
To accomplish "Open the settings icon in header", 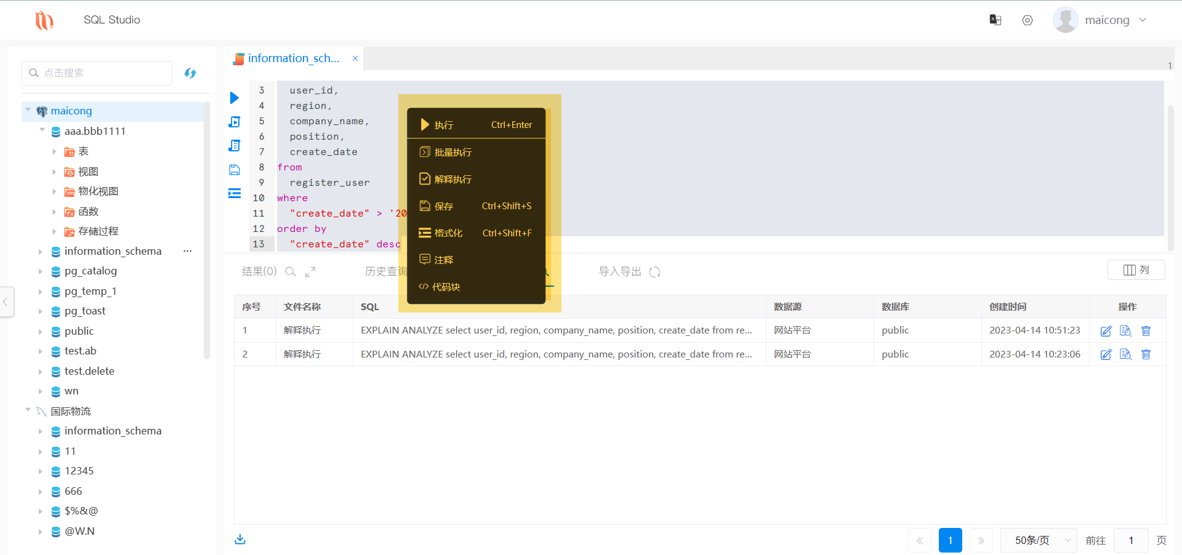I will [1027, 20].
